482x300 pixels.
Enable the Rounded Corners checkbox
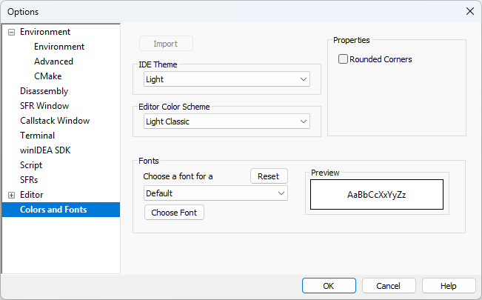pos(343,59)
